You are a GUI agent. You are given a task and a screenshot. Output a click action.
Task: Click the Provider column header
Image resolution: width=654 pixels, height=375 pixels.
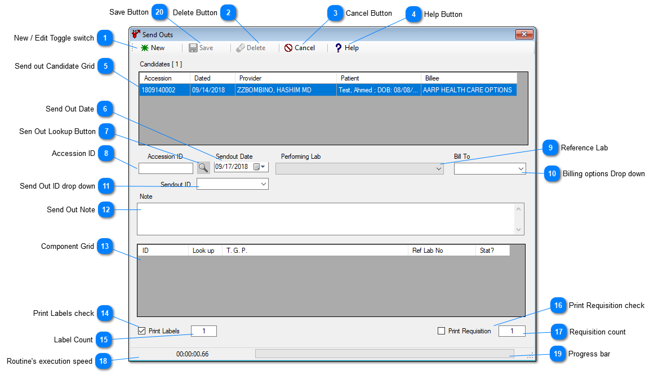pos(285,78)
